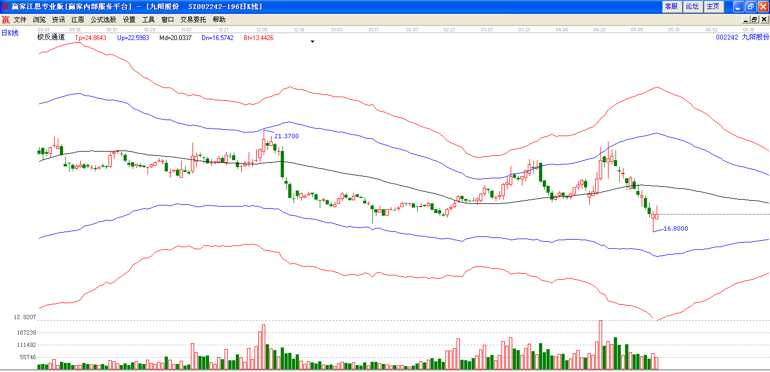Click the 06-16 date marker
770x372 pixels.
pyautogui.click(x=749, y=30)
